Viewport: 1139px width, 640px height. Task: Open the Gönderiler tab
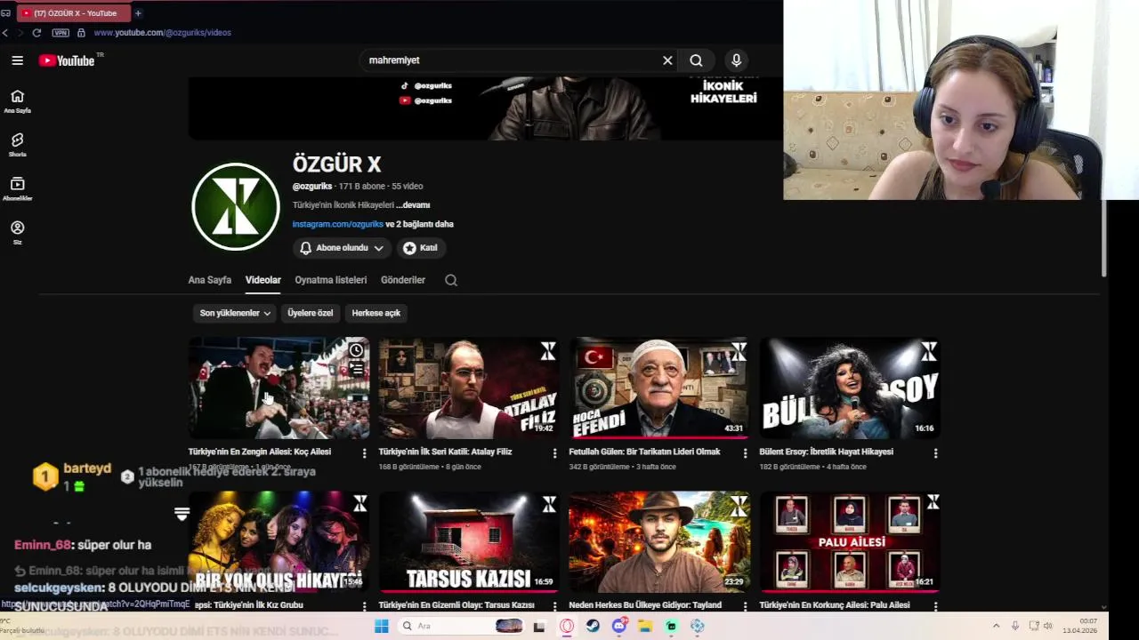pyautogui.click(x=402, y=280)
